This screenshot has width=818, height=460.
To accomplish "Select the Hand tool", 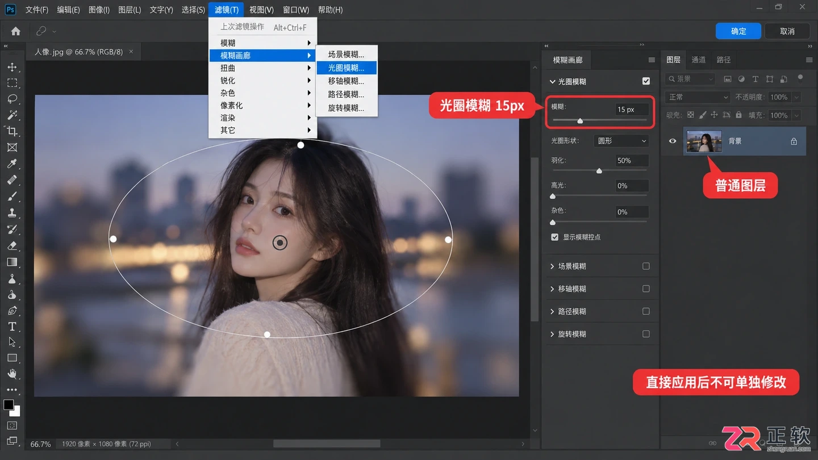I will pos(12,374).
